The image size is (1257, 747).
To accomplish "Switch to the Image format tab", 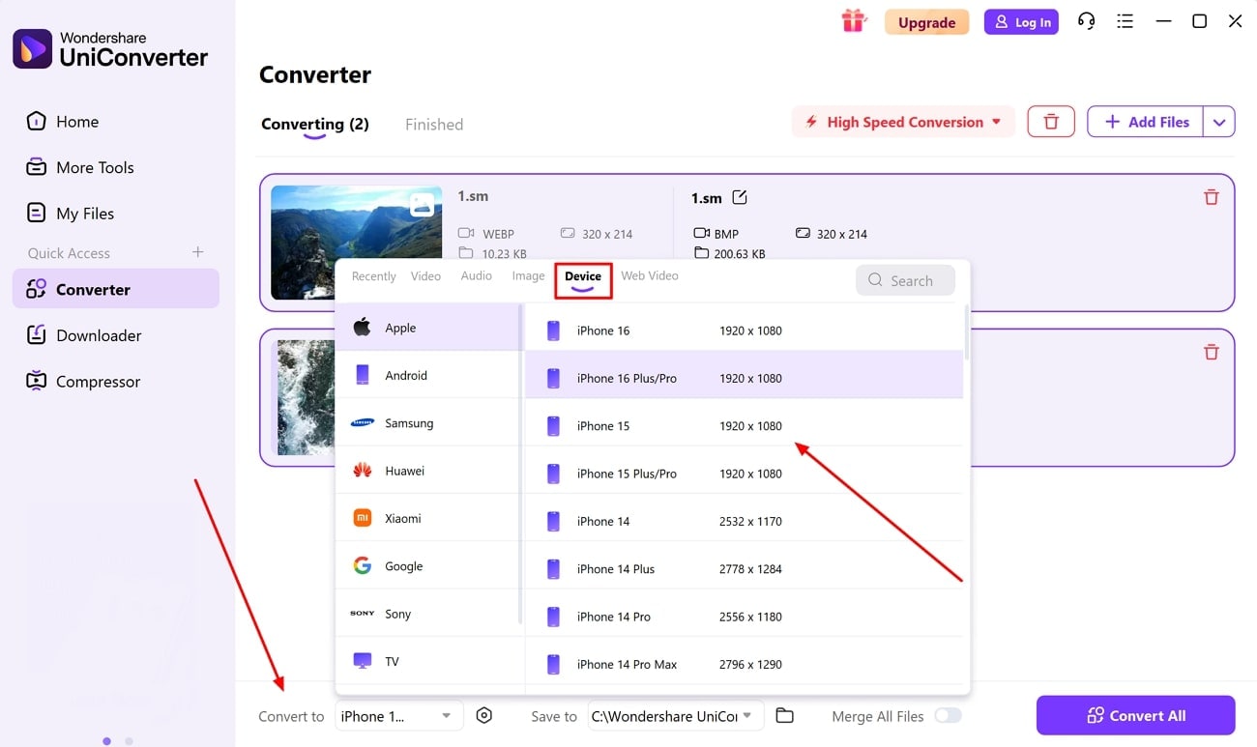I will point(528,276).
